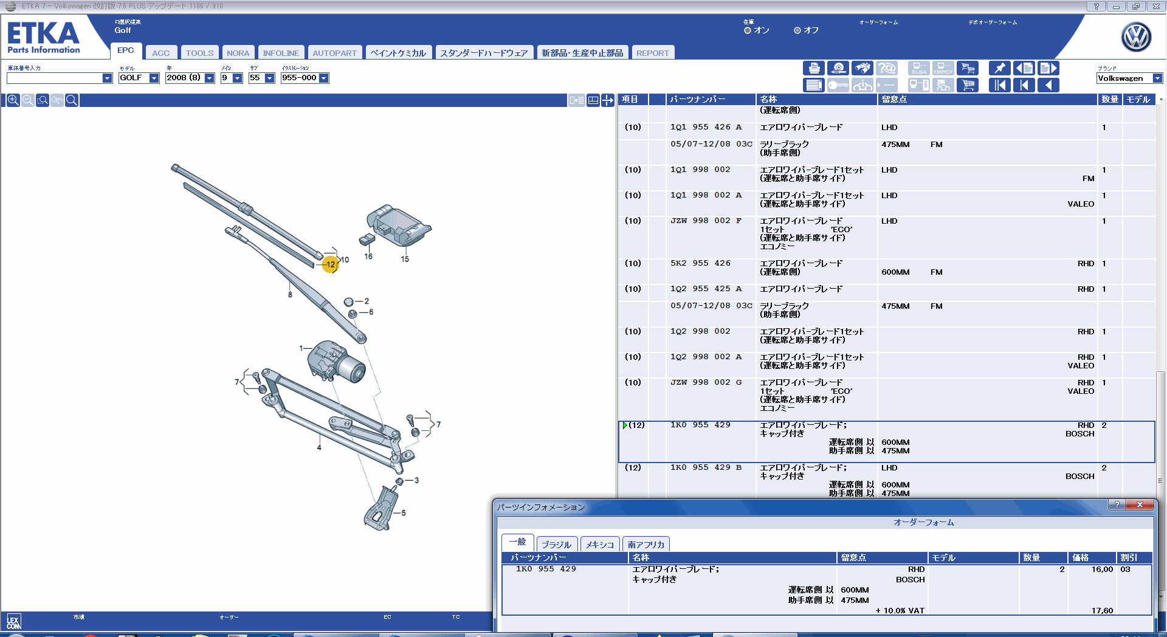Click the single left arrow back icon
This screenshot has width=1167, height=637.
[1048, 85]
